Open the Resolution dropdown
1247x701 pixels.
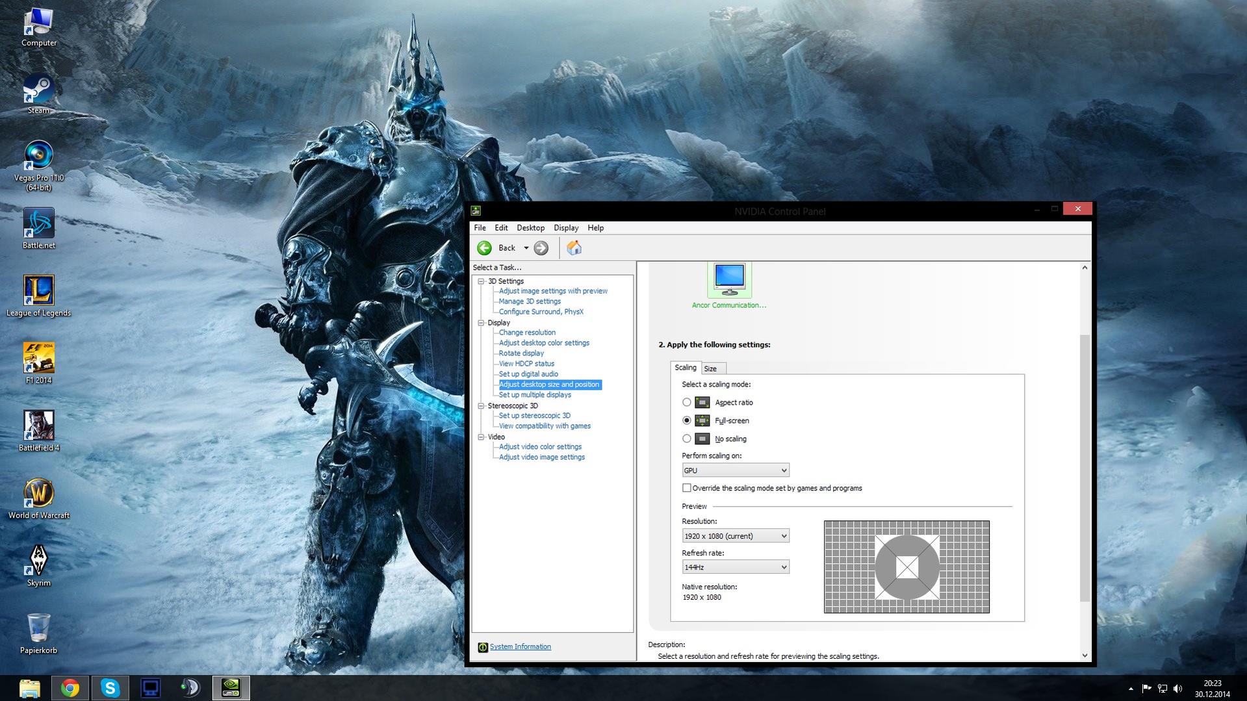click(736, 536)
